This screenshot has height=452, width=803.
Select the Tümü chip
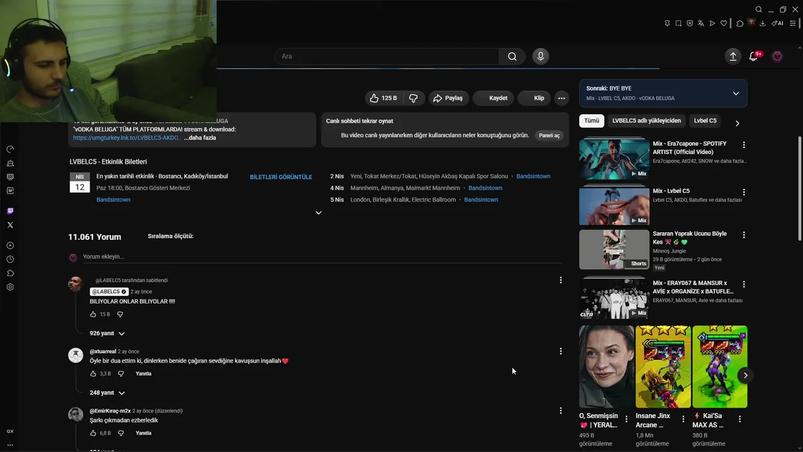pyautogui.click(x=592, y=121)
